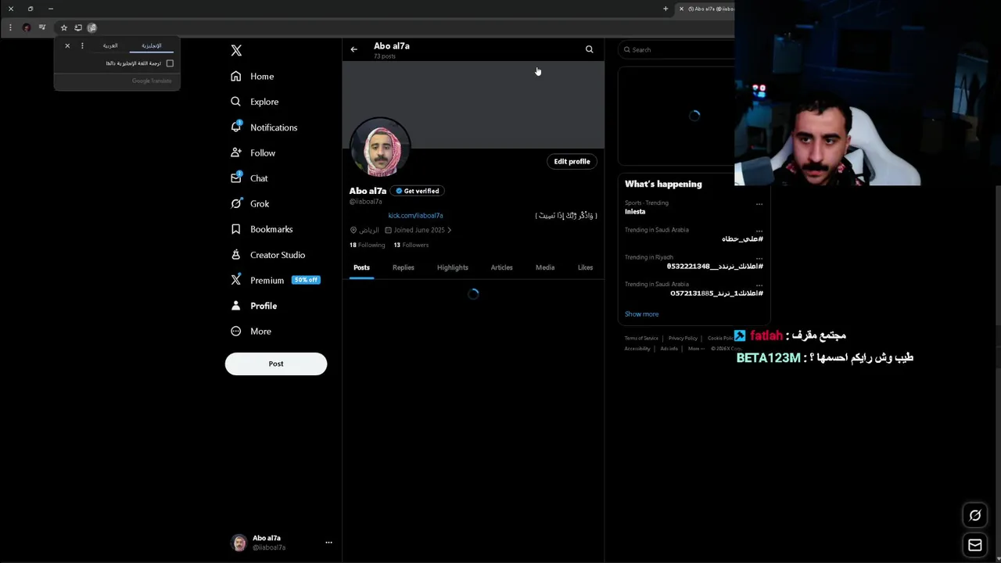Click the Get verified button

[418, 191]
